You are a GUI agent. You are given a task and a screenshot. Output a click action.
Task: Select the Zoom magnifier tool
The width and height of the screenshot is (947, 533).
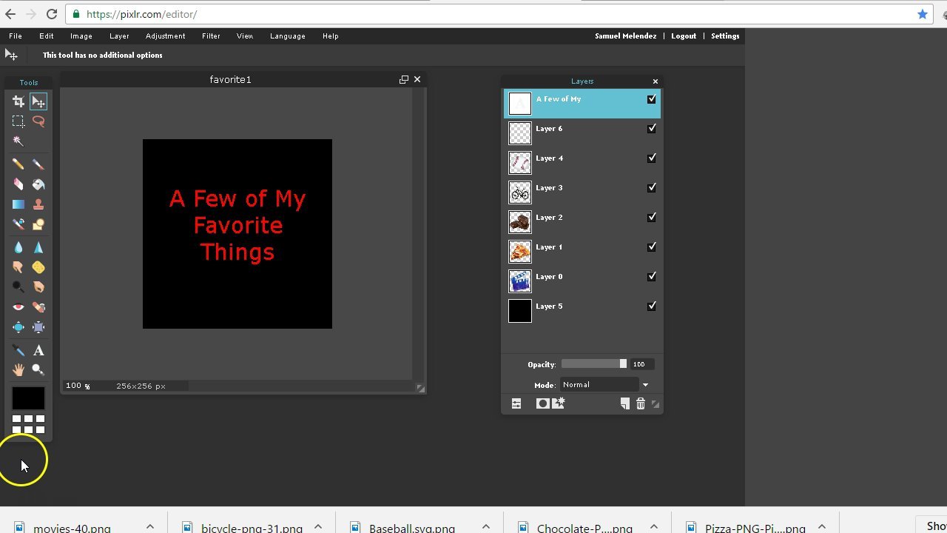click(x=38, y=370)
